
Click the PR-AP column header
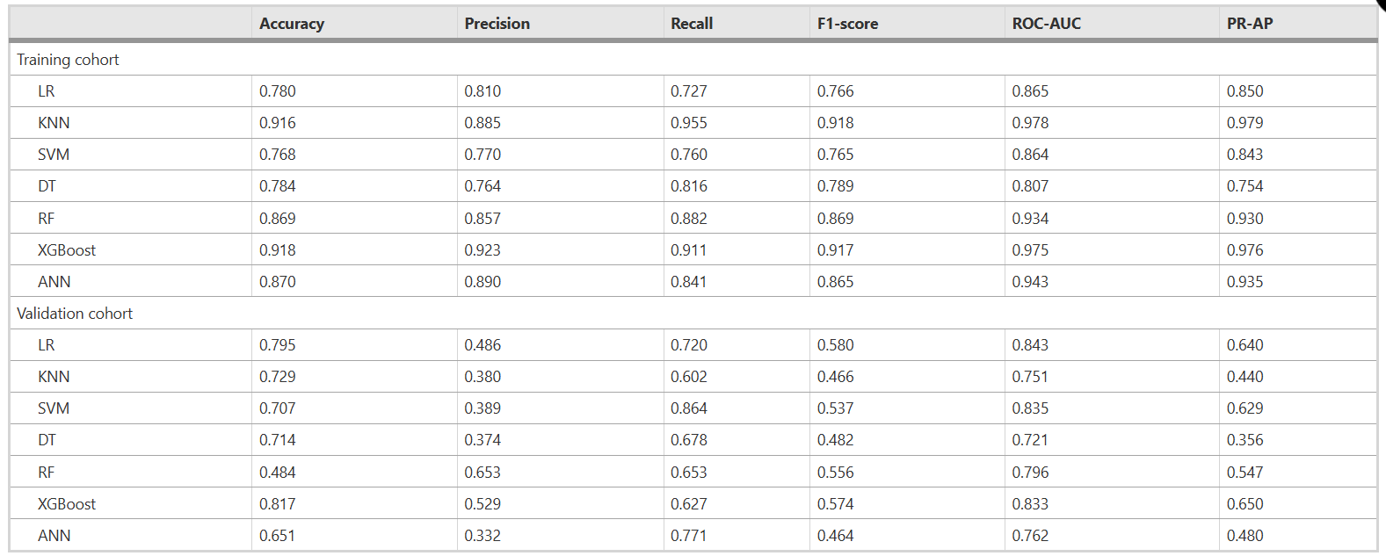(1249, 24)
